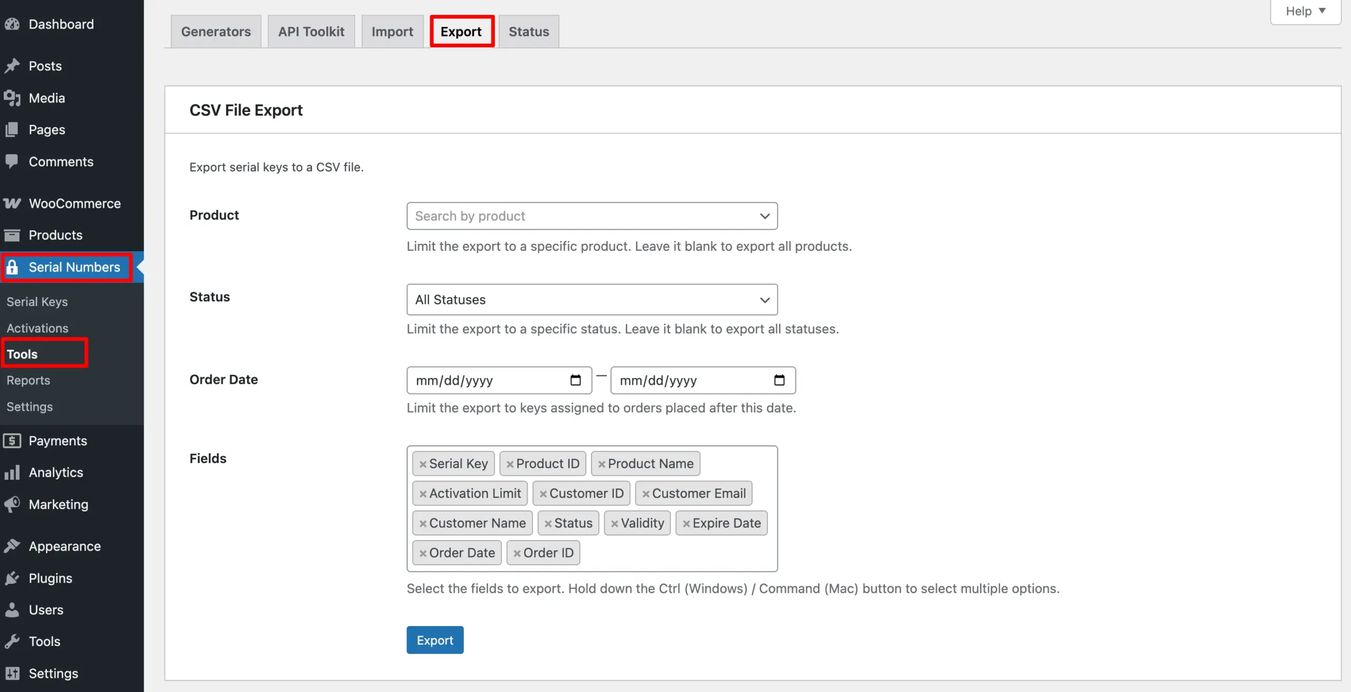Click the Marketing megaphone icon
The image size is (1351, 692).
pos(12,504)
